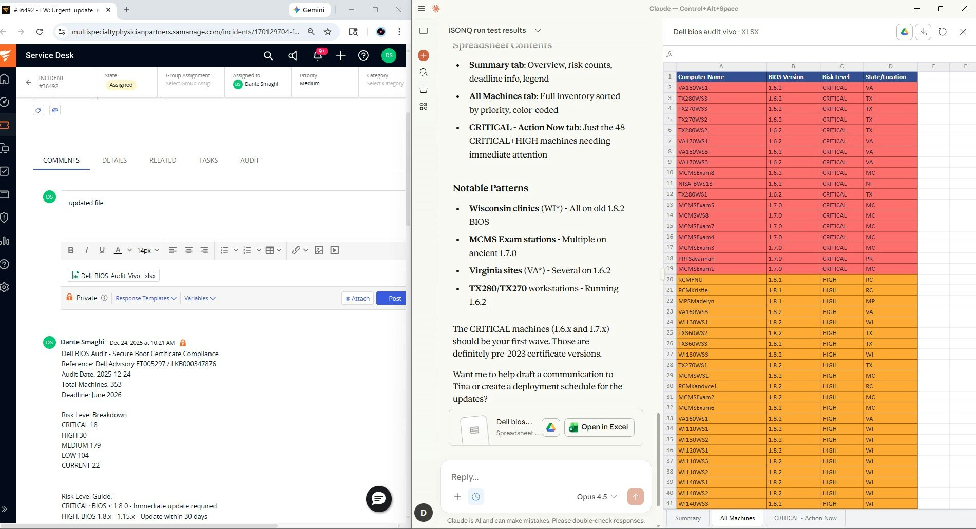Select the All Machines sheet tab
This screenshot has width=976, height=529.
737,518
